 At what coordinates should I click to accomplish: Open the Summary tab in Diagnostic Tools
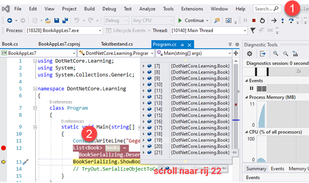click(x=256, y=169)
